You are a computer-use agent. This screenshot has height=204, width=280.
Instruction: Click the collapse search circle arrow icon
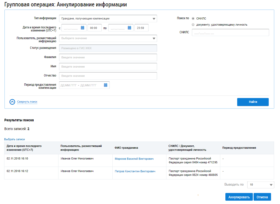pyautogui.click(x=12, y=102)
